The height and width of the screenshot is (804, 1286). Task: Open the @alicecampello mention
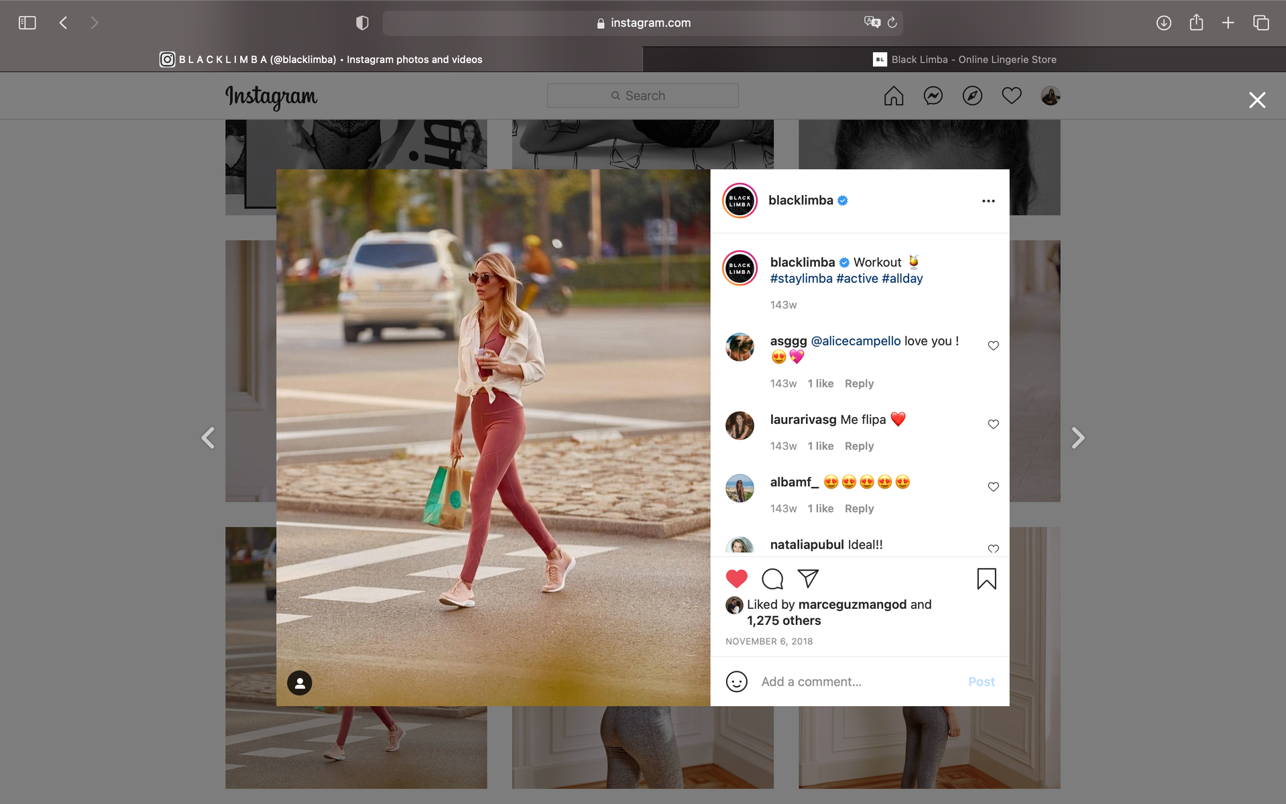coord(856,341)
